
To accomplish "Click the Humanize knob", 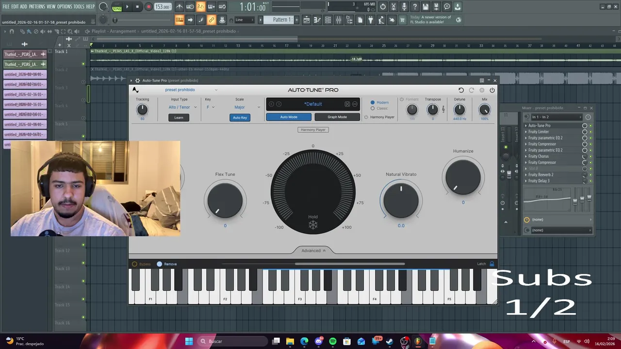I will (x=463, y=177).
